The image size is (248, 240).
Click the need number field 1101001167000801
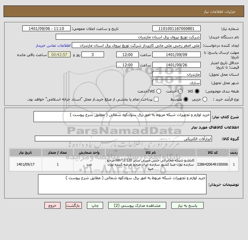pyautogui.click(x=176, y=28)
